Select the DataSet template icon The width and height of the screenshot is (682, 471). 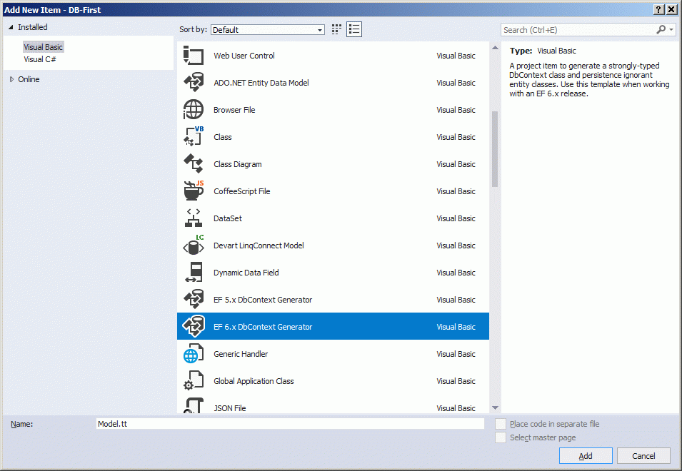tap(194, 218)
